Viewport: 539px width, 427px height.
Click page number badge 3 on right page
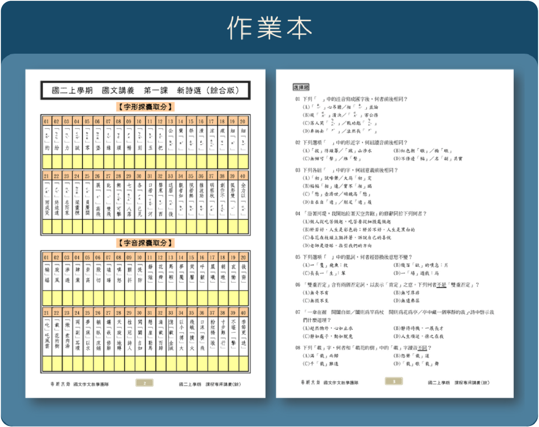394,381
